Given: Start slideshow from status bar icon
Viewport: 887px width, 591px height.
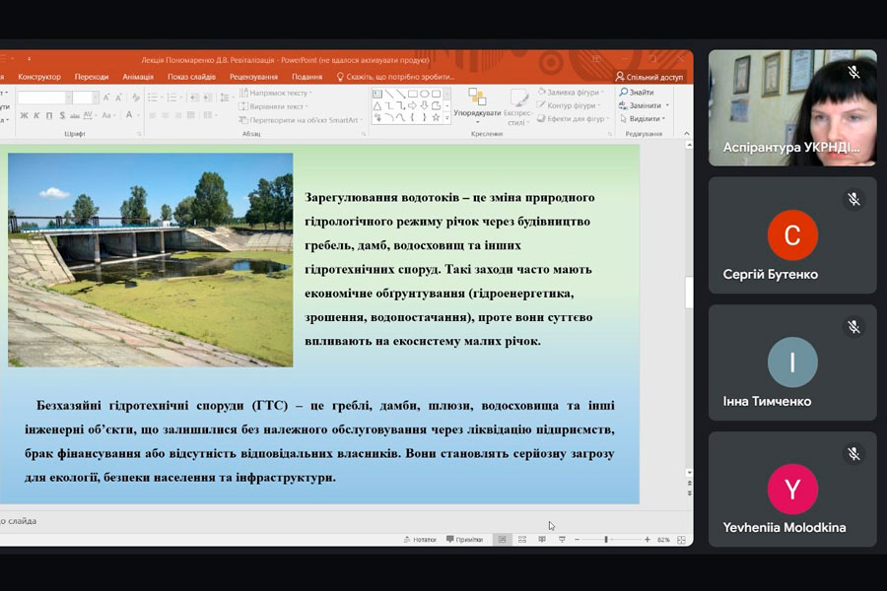Looking at the screenshot, I should [x=562, y=540].
